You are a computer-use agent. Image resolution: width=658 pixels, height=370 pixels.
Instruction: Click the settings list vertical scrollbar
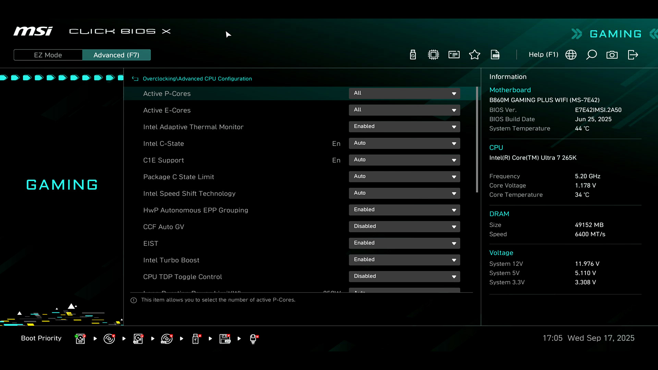click(x=477, y=140)
